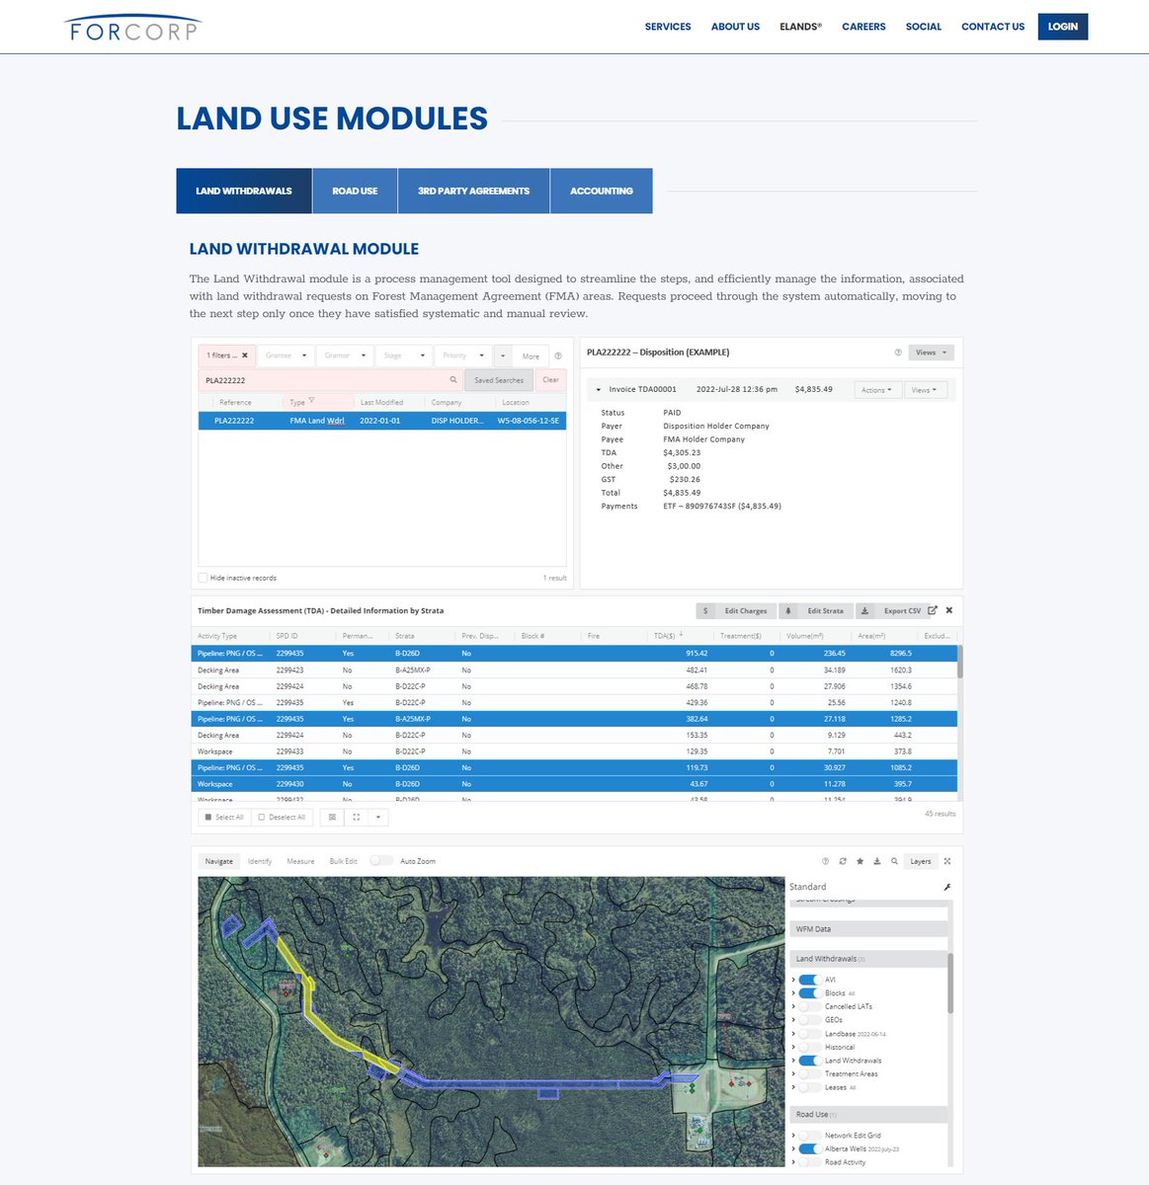Open the Services menu
1149x1185 pixels.
(668, 27)
